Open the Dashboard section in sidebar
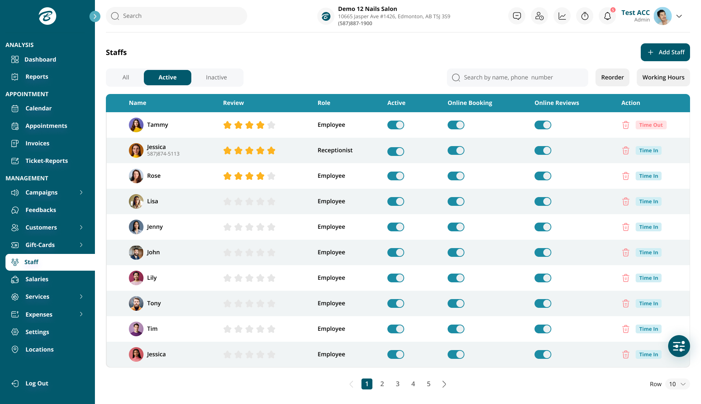 (40, 59)
